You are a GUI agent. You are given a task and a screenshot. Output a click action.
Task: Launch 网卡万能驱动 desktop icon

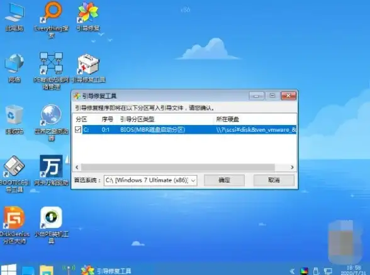51,170
